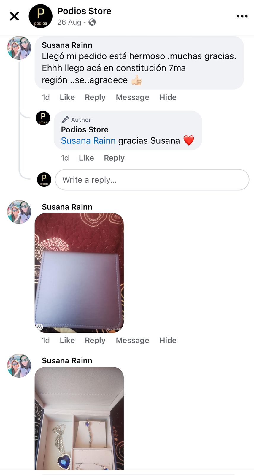Message Susana from her first comment
This screenshot has height=475, width=254.
click(x=132, y=97)
